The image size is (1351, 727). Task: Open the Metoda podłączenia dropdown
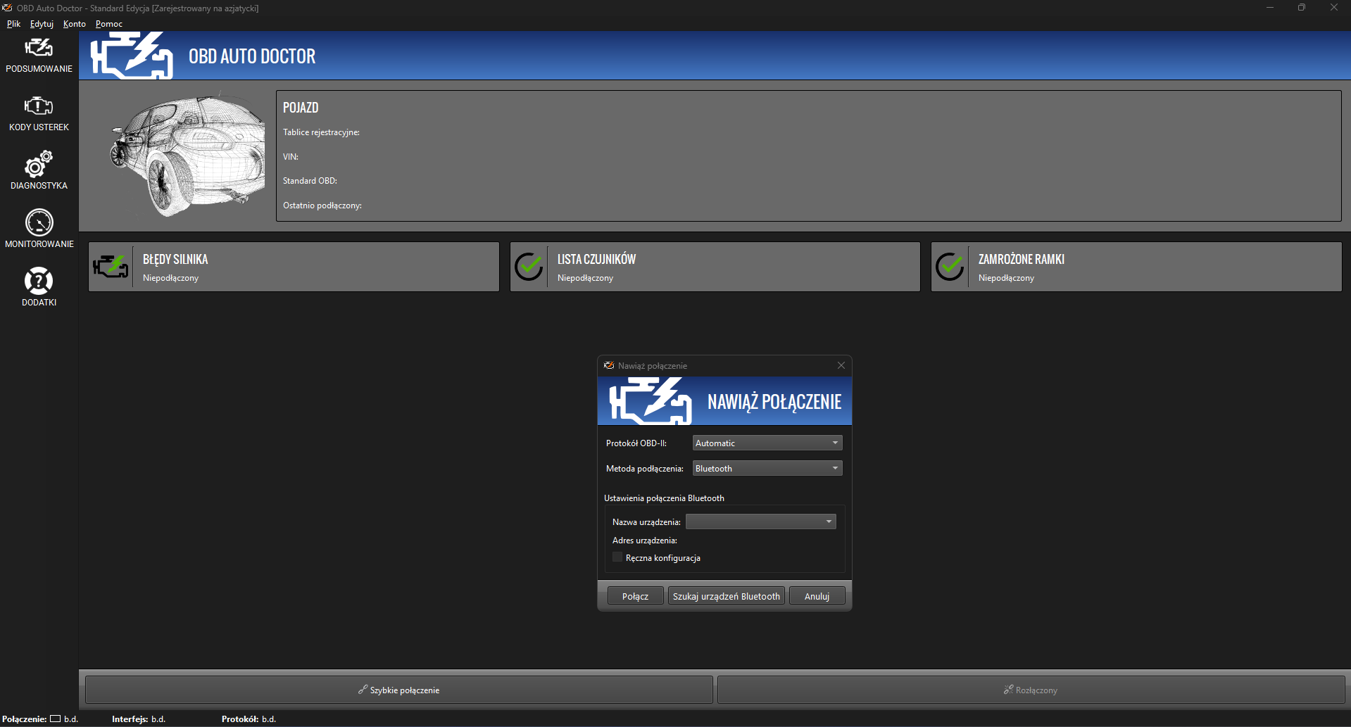tap(767, 468)
